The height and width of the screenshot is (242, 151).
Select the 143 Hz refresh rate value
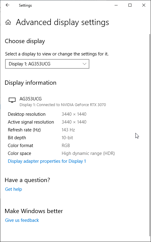[68, 130]
